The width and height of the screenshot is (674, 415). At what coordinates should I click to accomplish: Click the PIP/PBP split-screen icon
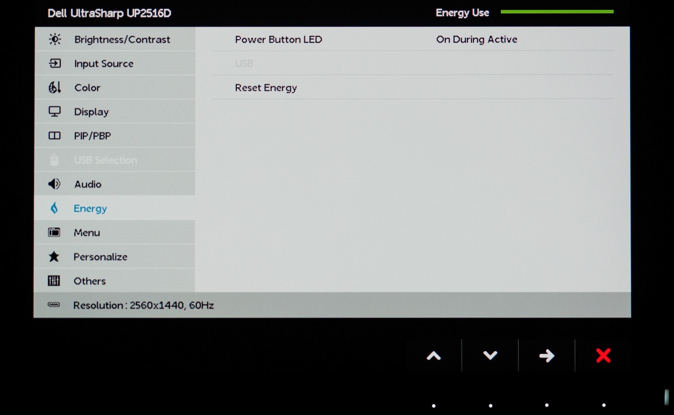pos(55,136)
